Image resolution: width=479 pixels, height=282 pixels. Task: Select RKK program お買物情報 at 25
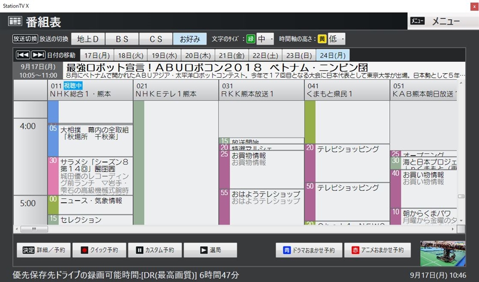(x=261, y=169)
